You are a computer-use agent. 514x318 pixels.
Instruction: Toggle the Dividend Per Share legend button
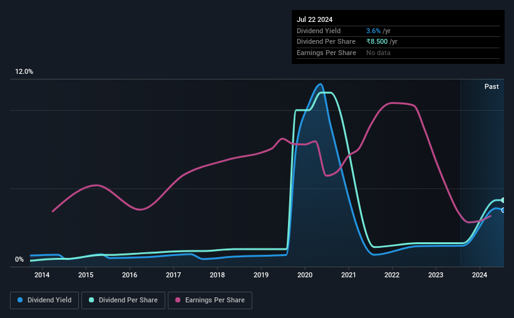pyautogui.click(x=123, y=300)
